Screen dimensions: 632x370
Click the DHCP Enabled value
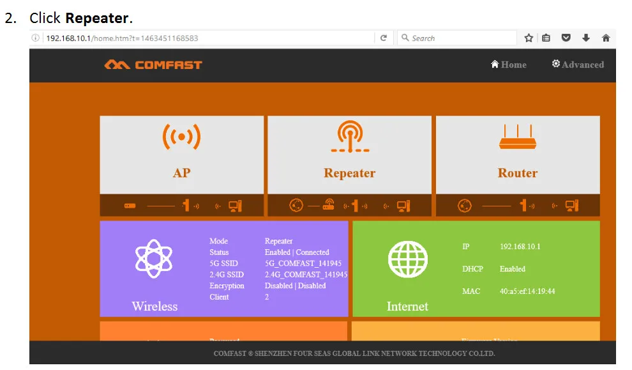pyautogui.click(x=512, y=269)
